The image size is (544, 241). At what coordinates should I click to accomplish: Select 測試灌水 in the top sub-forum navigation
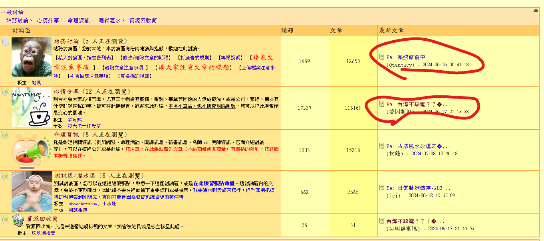[x=109, y=20]
